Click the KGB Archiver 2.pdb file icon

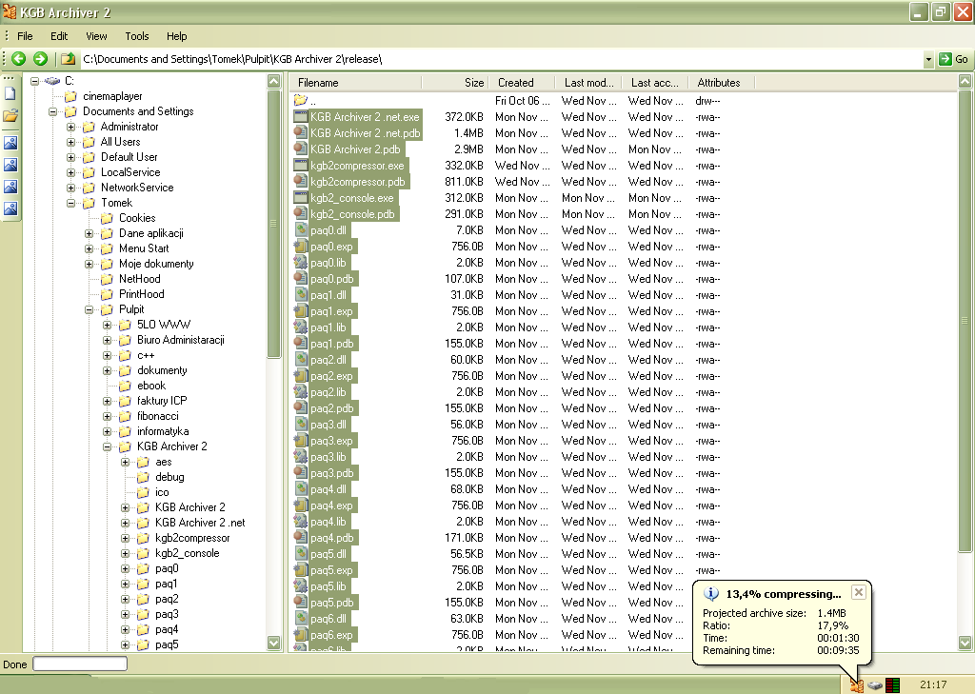(x=301, y=149)
